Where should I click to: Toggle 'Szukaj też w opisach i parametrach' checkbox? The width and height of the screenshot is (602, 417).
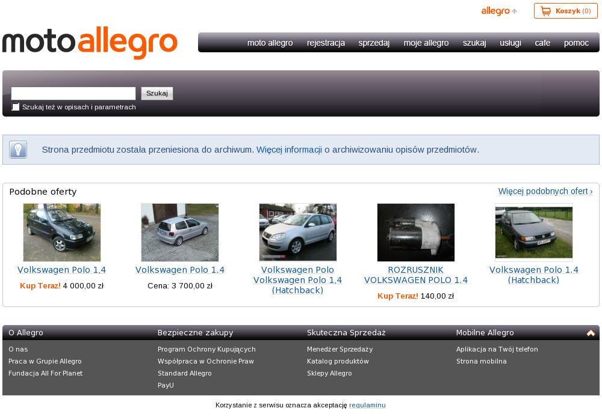16,107
